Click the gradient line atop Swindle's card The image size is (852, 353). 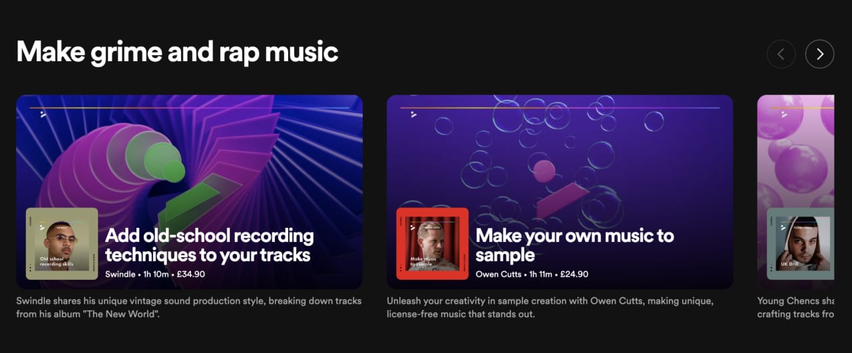coord(190,108)
